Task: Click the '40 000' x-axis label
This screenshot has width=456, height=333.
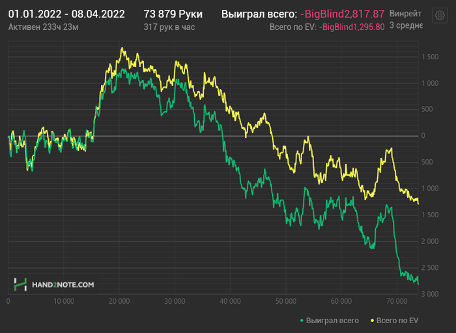Action: [231, 301]
